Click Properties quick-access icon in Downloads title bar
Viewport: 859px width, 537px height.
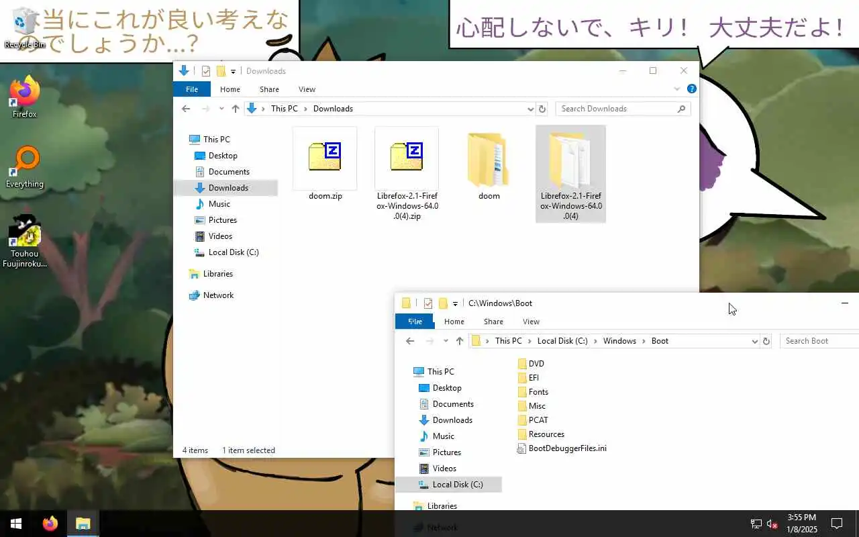point(206,71)
